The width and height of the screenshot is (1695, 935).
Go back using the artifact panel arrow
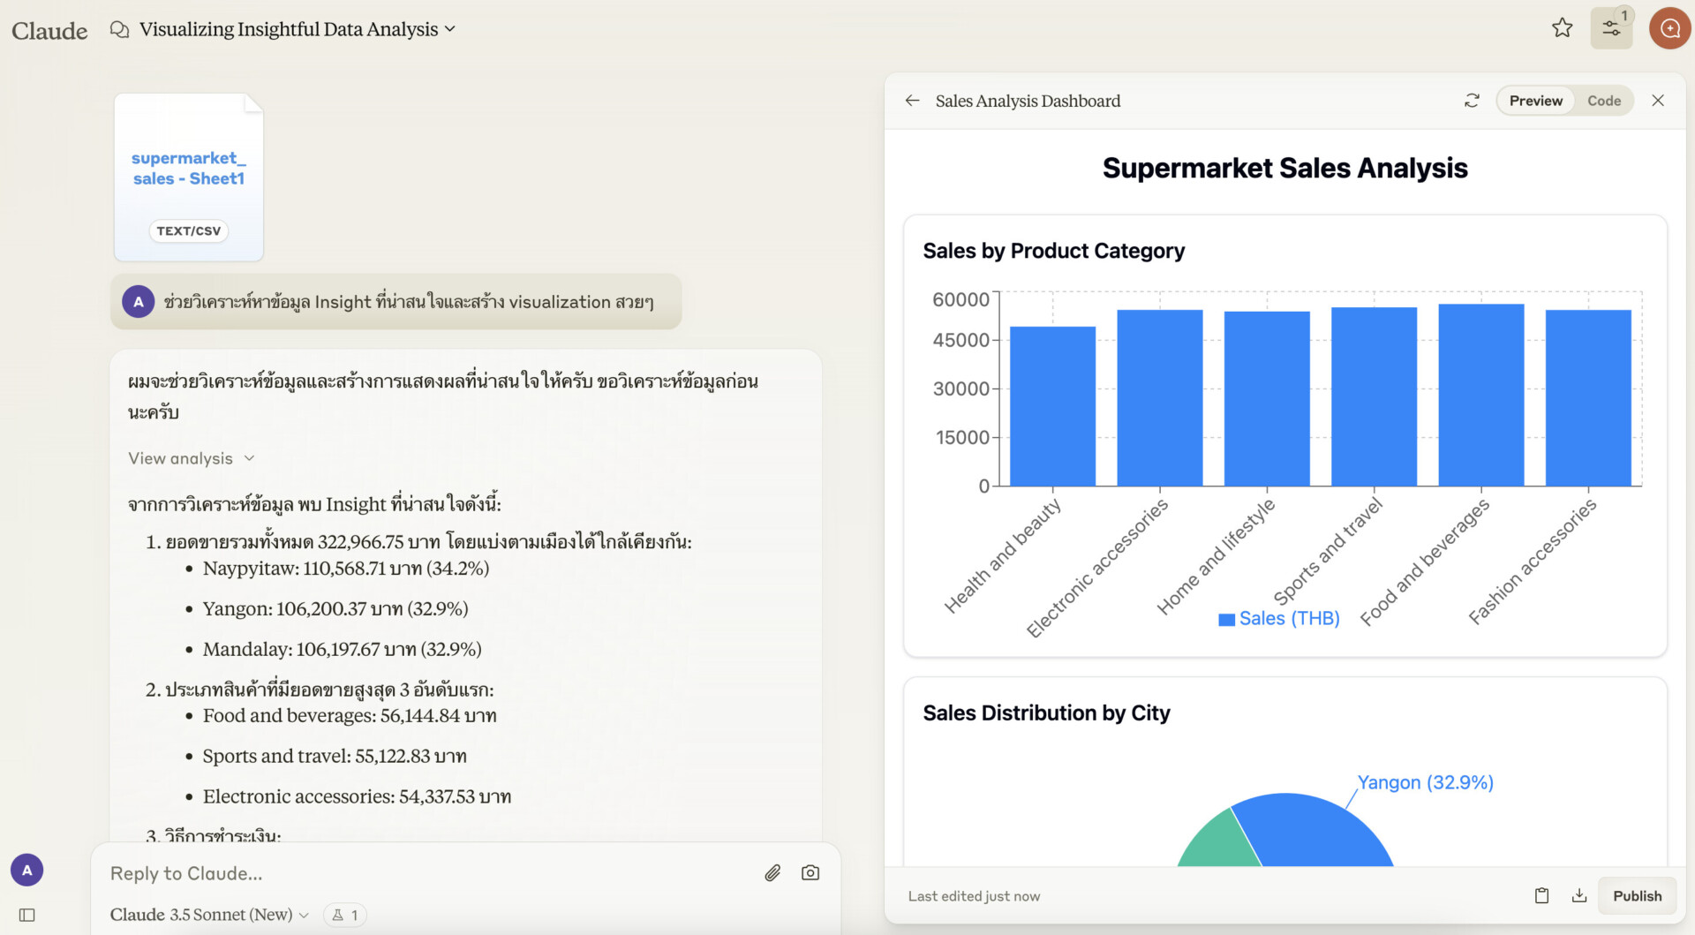coord(912,100)
